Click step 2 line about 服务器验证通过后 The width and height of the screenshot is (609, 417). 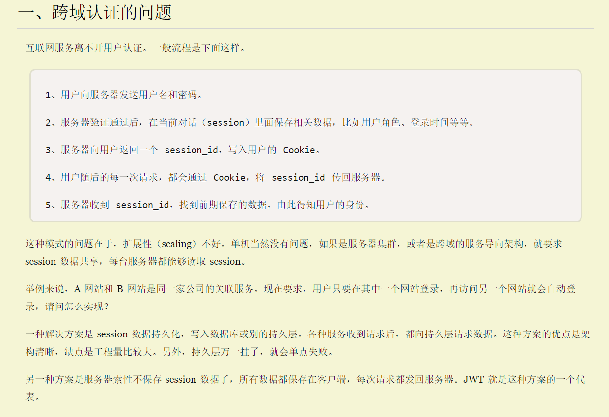260,123
